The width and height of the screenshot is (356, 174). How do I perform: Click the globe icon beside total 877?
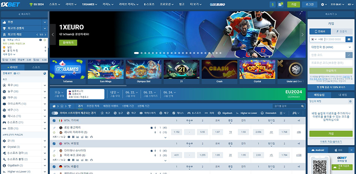point(44,73)
